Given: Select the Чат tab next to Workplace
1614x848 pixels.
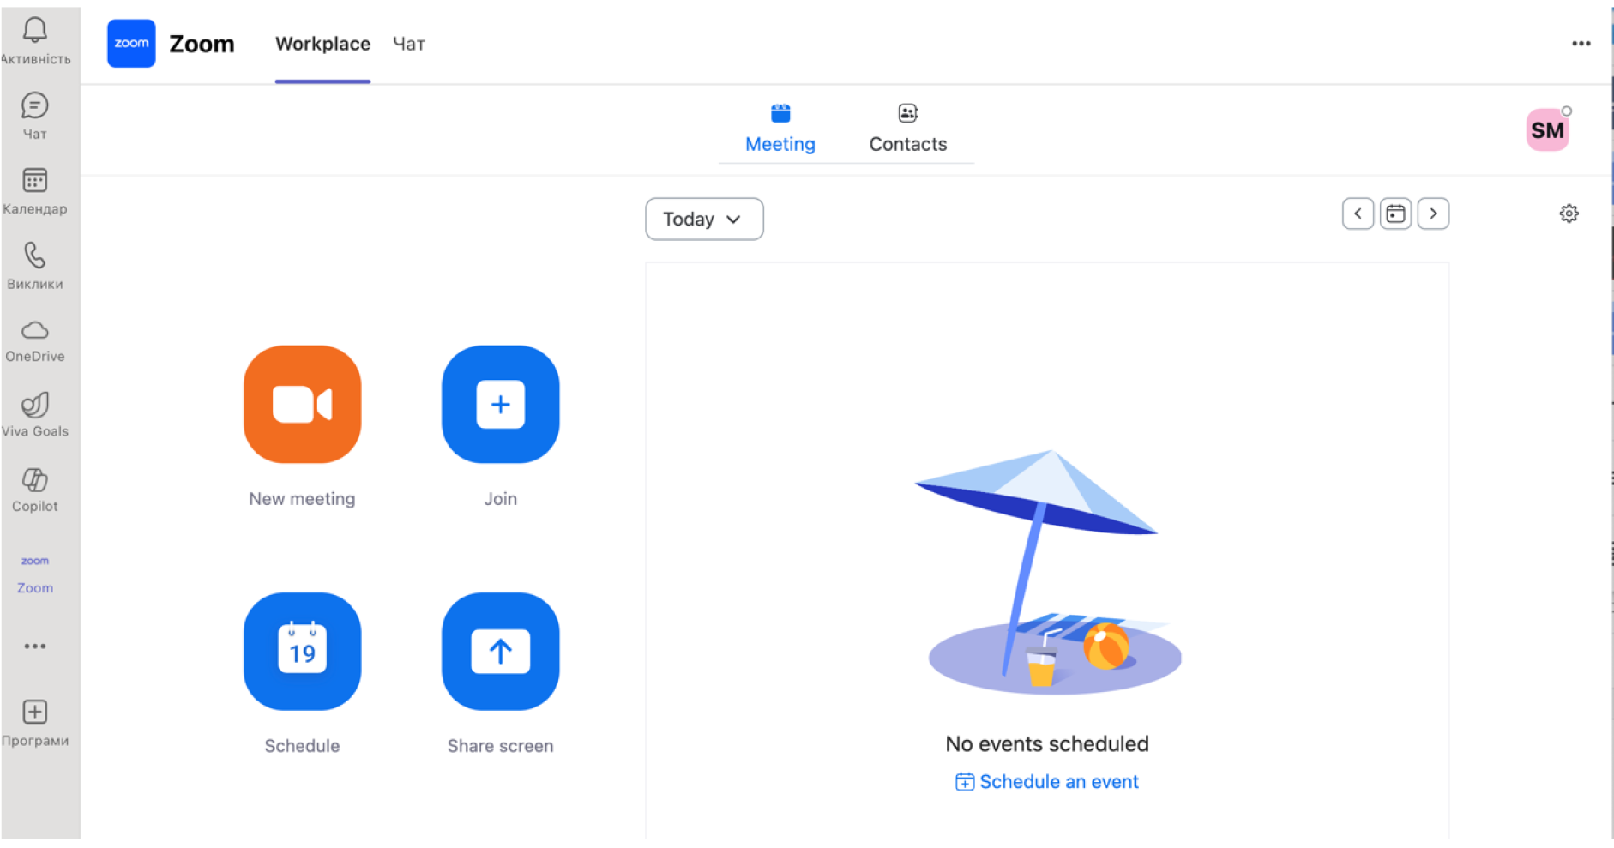Looking at the screenshot, I should coord(409,44).
